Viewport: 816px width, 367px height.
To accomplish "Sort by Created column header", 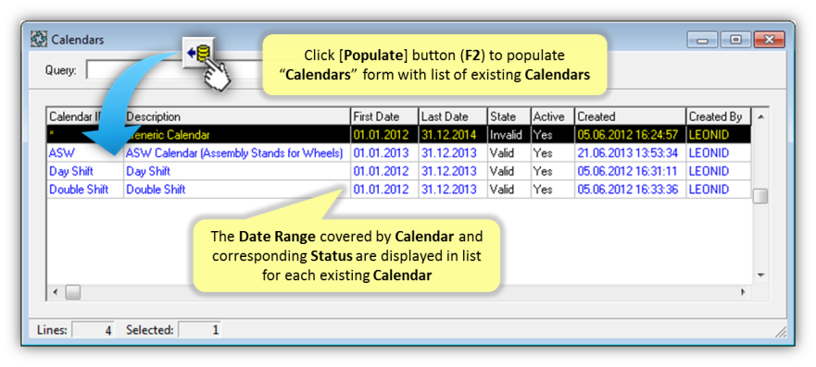I will tap(630, 116).
